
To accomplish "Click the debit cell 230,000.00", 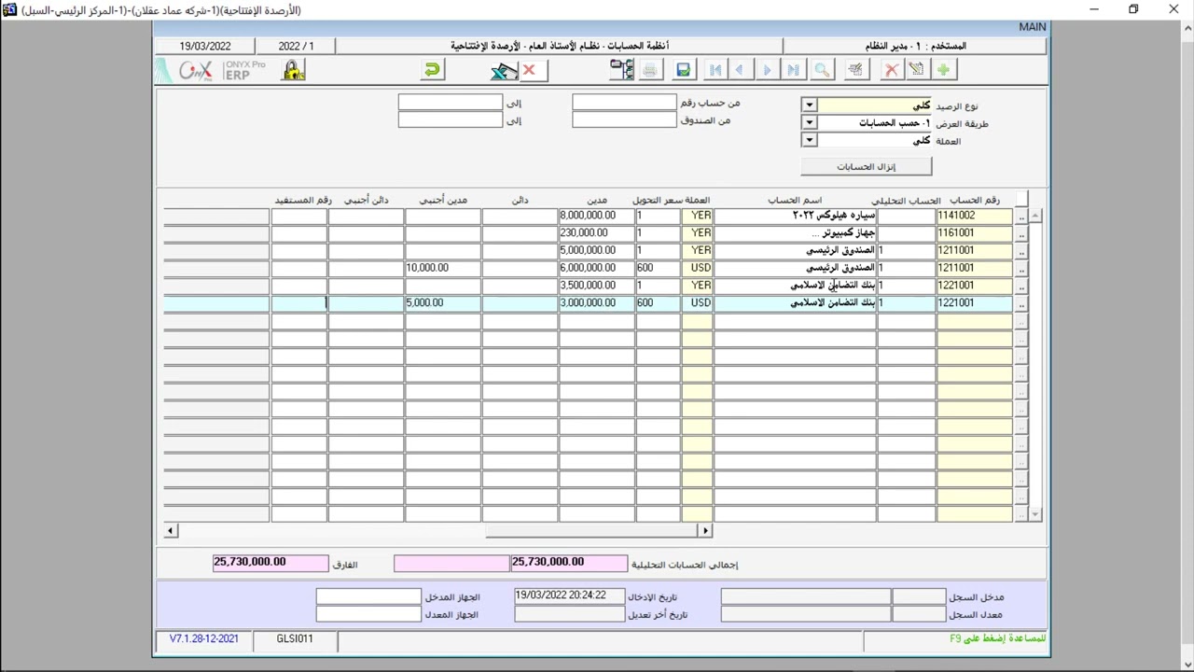I will tap(597, 233).
